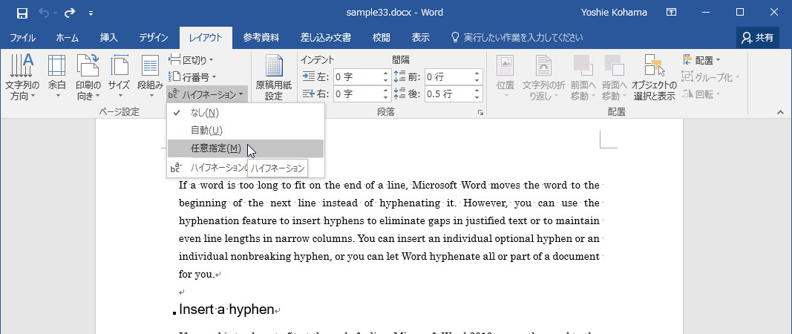Click the Insert a hyphen heading

(226, 310)
